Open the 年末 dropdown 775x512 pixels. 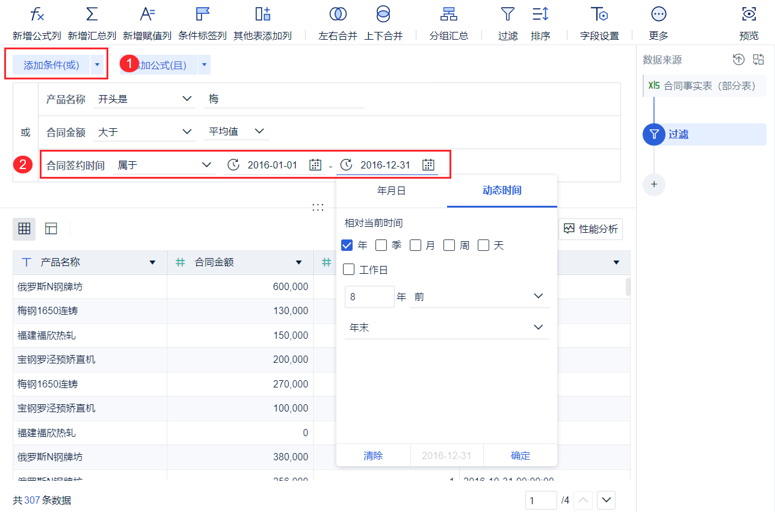[446, 327]
